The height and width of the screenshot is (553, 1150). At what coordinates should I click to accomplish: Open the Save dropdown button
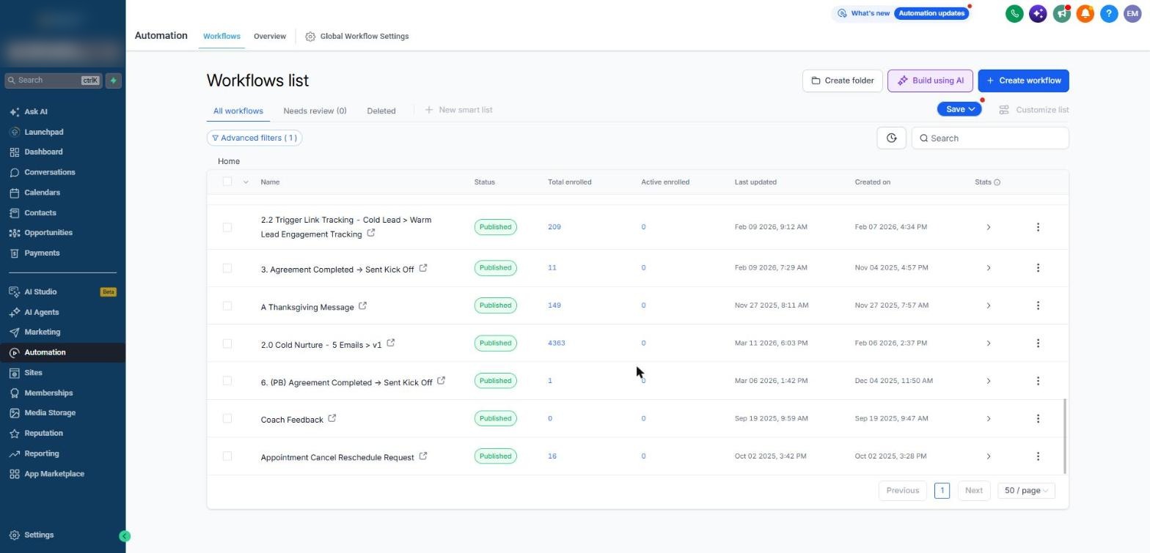[959, 109]
